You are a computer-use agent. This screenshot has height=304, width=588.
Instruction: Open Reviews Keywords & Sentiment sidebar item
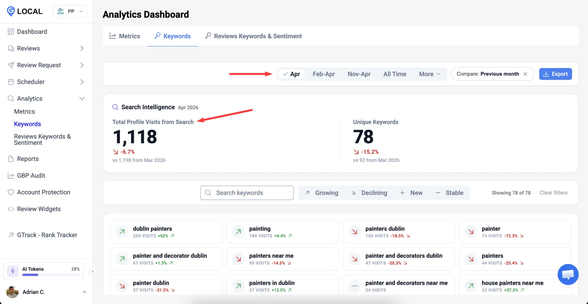pos(42,139)
